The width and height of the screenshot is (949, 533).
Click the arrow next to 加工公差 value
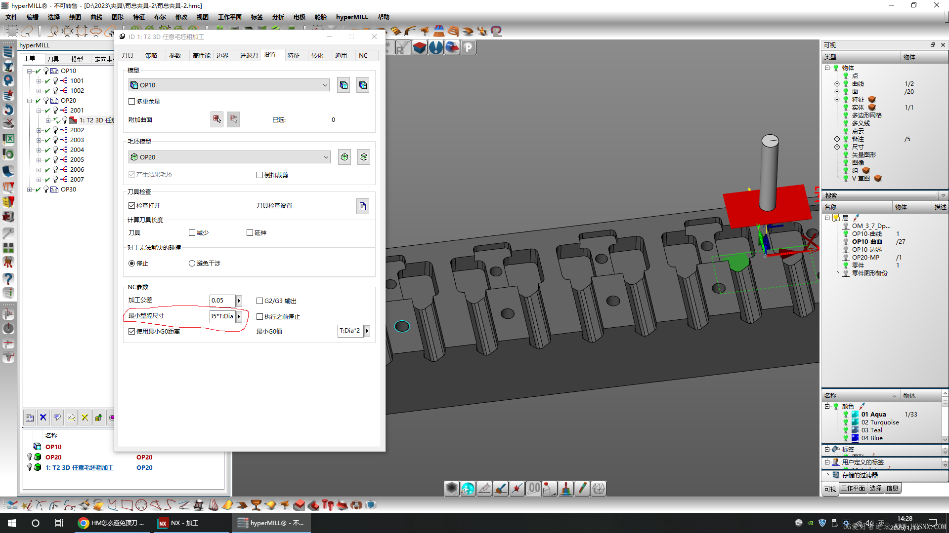(239, 301)
